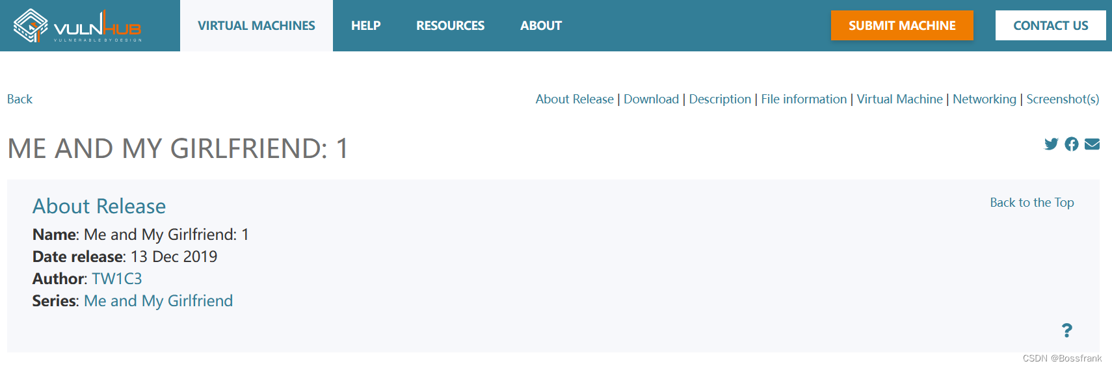The image size is (1112, 368).
Task: Click the question mark help icon
Action: [x=1067, y=330]
